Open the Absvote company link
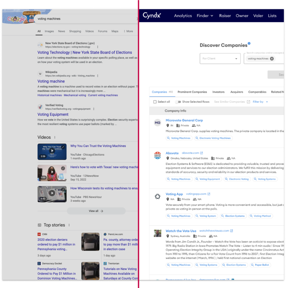This screenshot has width=286, height=288. (x=172, y=153)
